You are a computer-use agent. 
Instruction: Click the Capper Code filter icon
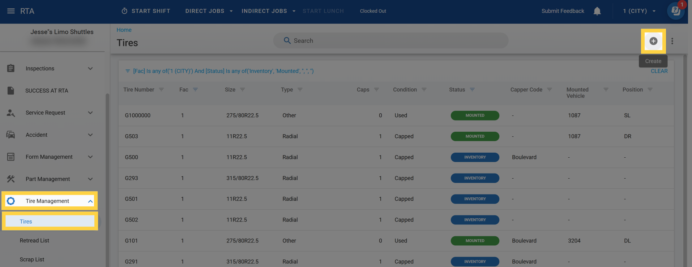coord(549,89)
